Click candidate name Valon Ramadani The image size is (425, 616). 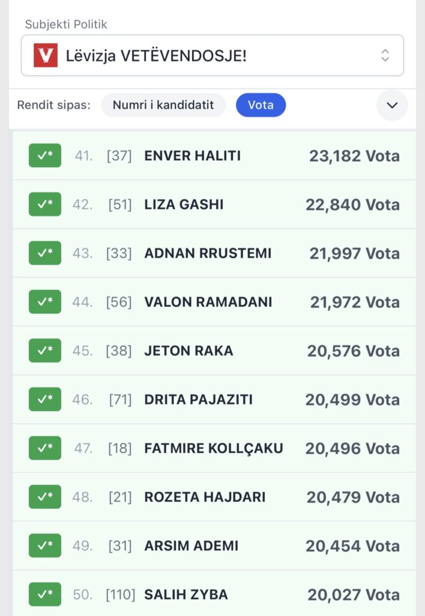point(208,302)
